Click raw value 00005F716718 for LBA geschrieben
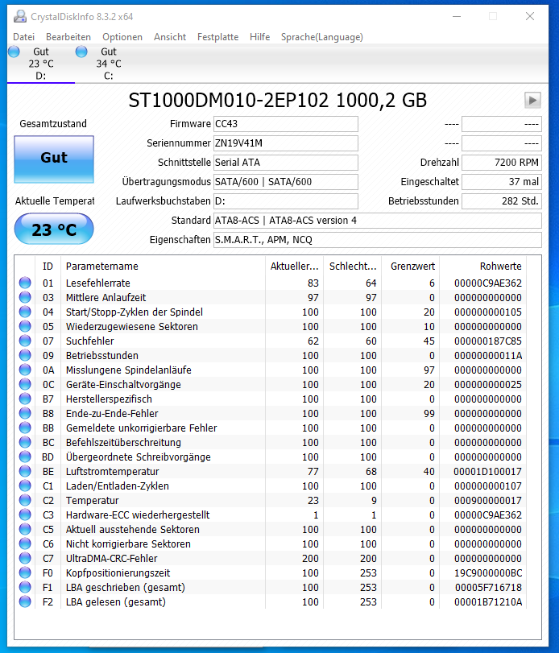Image resolution: width=559 pixels, height=653 pixels. (488, 588)
